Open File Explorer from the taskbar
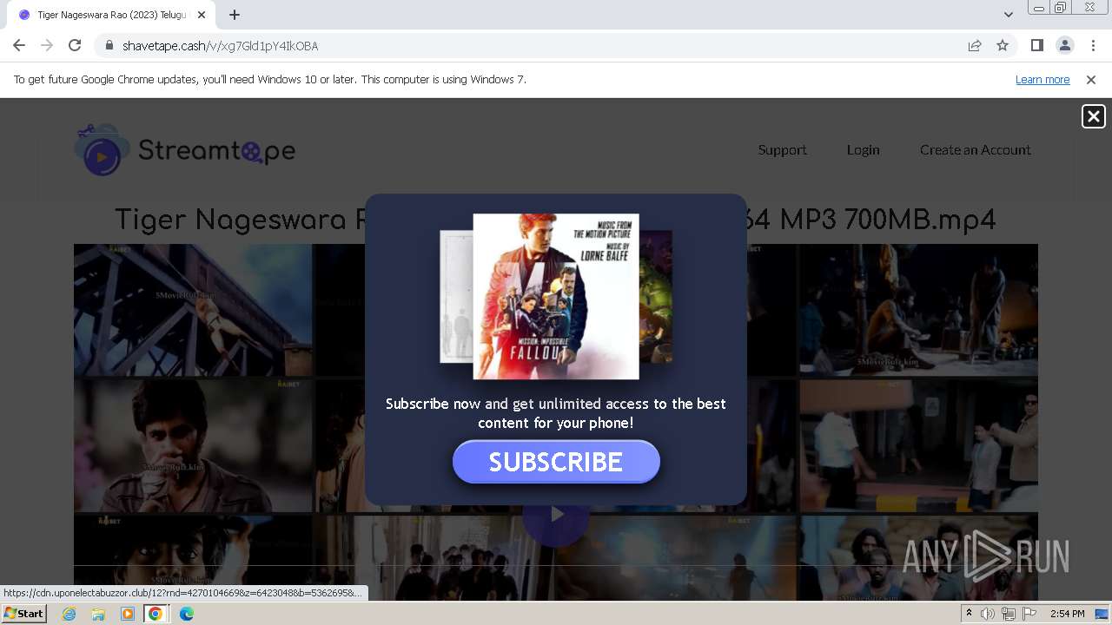Screen dimensions: 1112x625 tap(98, 614)
